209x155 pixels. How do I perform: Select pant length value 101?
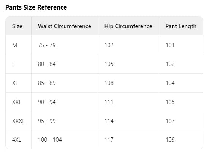(x=170, y=45)
